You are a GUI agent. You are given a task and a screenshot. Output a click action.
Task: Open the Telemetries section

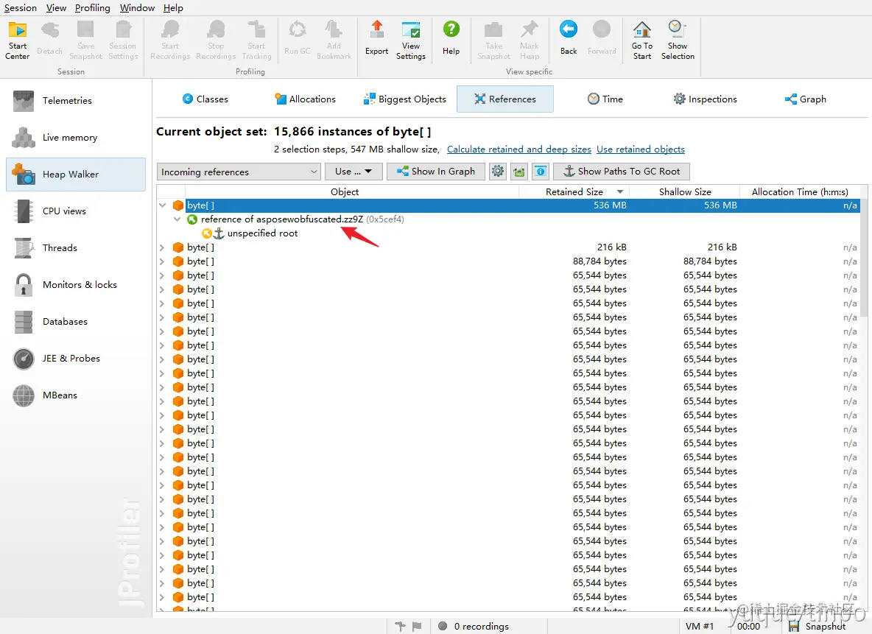pyautogui.click(x=76, y=101)
